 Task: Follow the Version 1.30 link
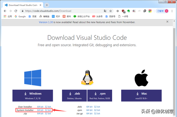click(x=46, y=22)
